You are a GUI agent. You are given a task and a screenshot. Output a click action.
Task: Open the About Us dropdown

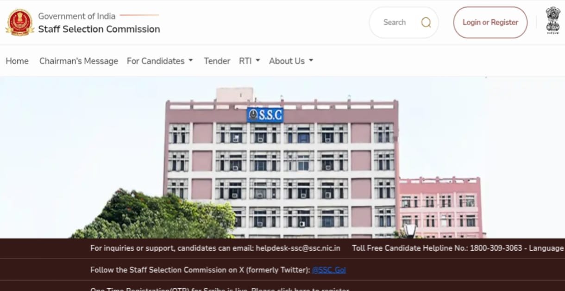pos(291,61)
